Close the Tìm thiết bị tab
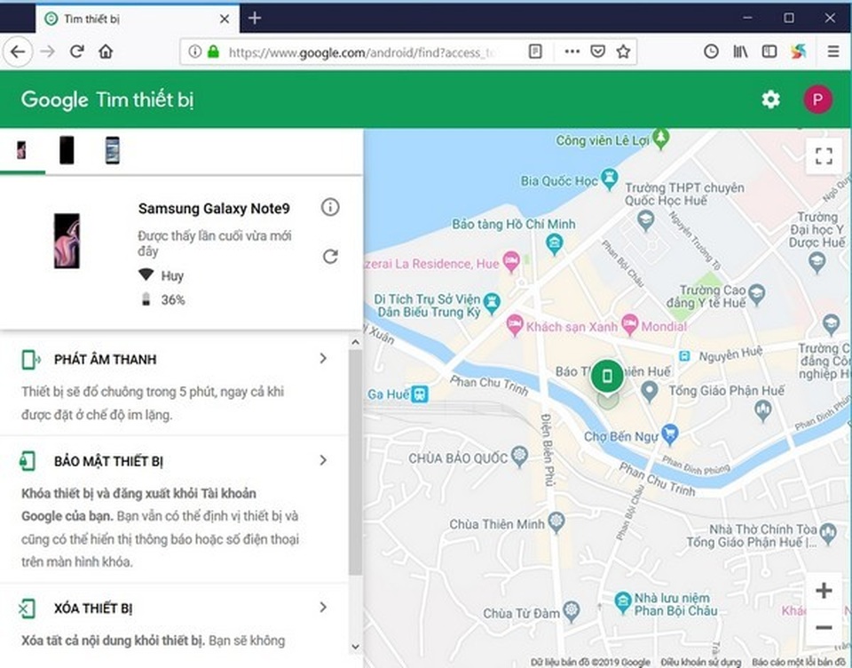This screenshot has width=852, height=668. (225, 19)
